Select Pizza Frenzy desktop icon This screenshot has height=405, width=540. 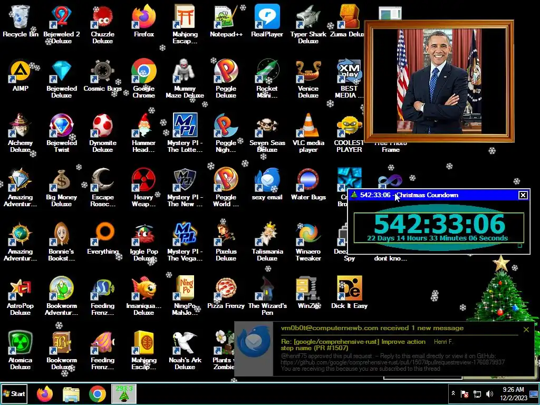coord(226,293)
